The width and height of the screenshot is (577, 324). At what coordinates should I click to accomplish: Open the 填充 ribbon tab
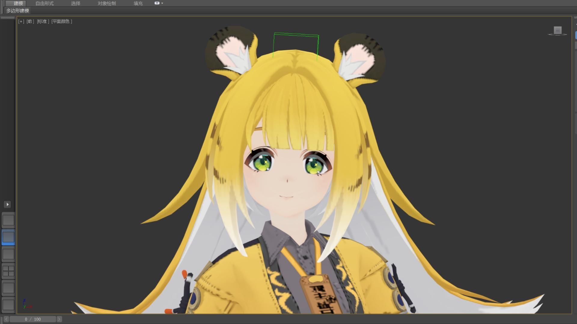click(x=138, y=3)
